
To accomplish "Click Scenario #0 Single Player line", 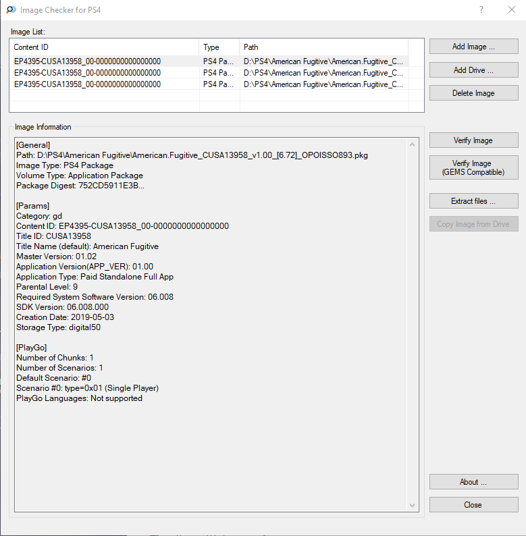I will tap(88, 388).
